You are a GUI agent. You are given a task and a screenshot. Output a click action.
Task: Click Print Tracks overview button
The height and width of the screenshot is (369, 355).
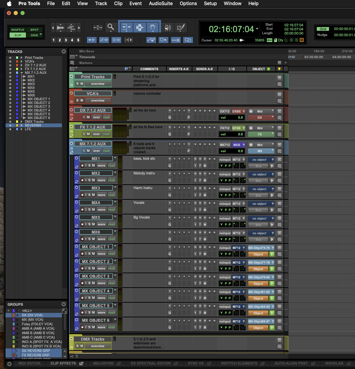coord(98,83)
